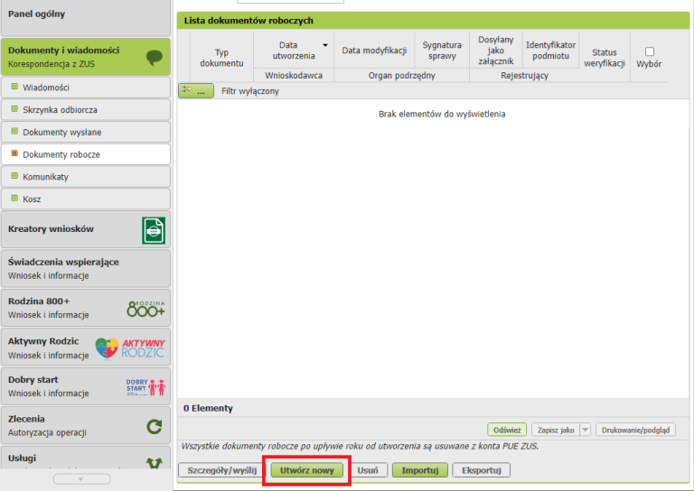The image size is (694, 491).
Task: Open the Zapisz jako dropdown arrow
Action: (x=586, y=431)
